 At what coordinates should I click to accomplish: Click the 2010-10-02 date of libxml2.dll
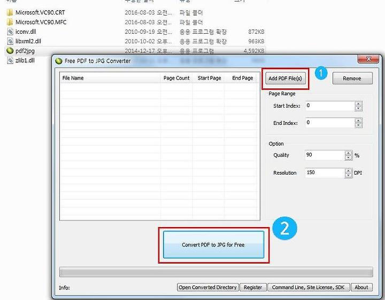tap(148, 41)
